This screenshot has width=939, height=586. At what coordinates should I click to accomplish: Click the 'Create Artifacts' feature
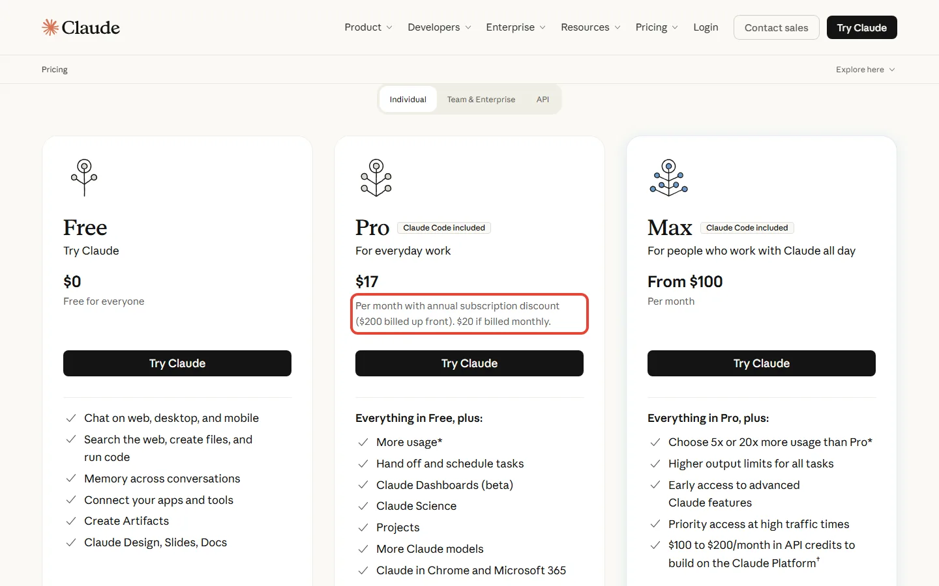[127, 521]
